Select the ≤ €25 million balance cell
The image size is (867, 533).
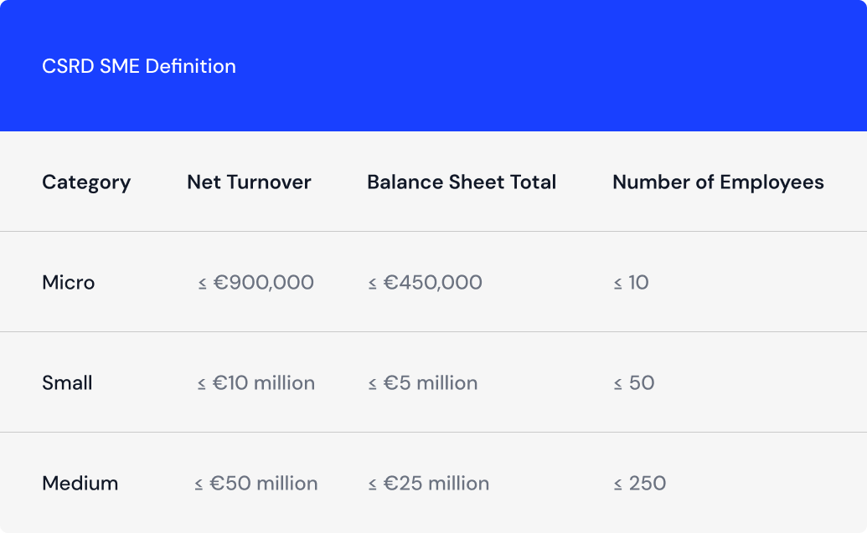pyautogui.click(x=428, y=484)
